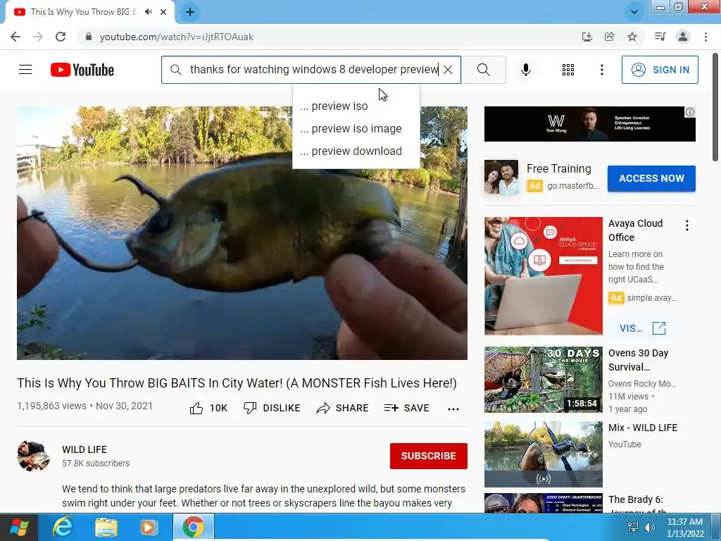
Task: Open Avaya Cloud Office ad thumbnail
Action: [543, 276]
